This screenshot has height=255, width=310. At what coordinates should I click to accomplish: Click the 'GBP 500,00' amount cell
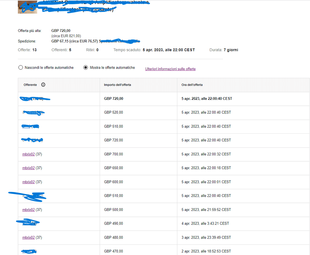pyautogui.click(x=113, y=210)
